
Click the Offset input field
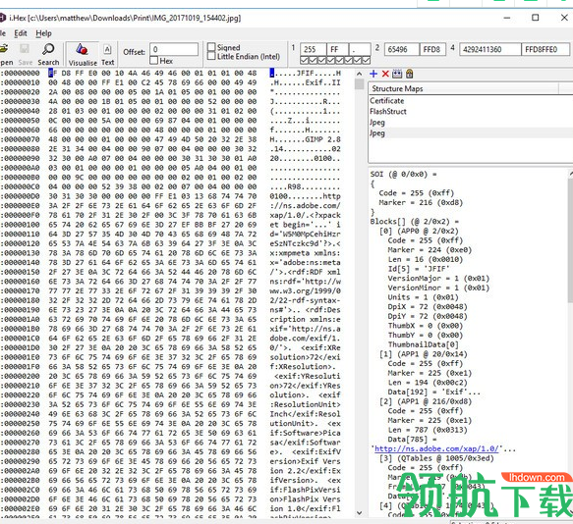click(174, 49)
